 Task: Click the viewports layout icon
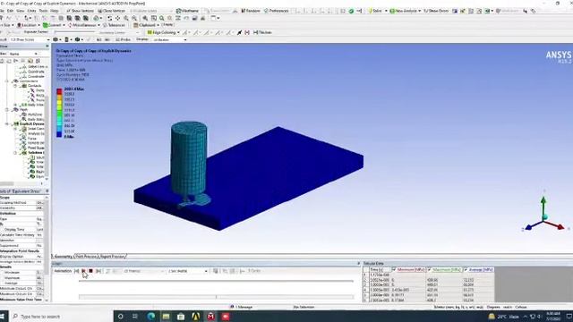(214, 18)
